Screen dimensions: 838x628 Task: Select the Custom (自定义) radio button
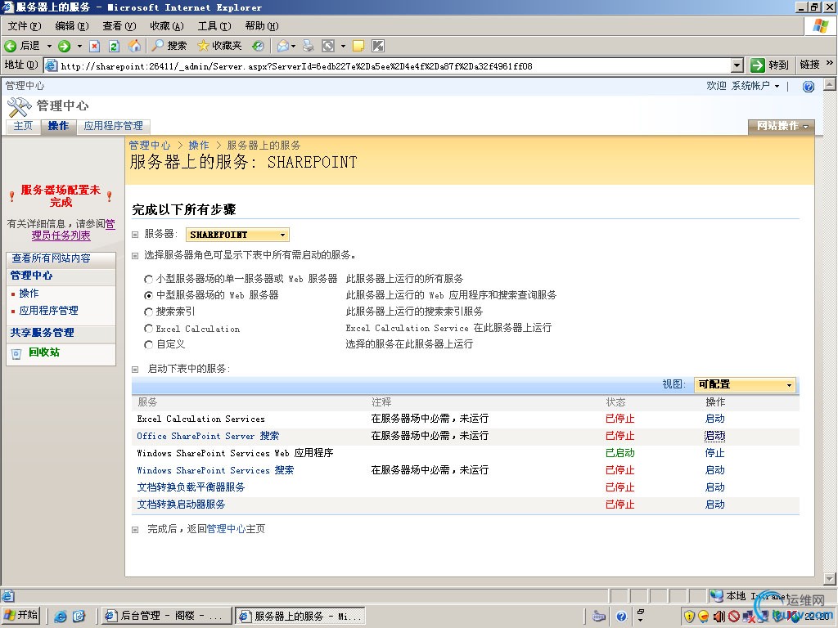149,345
